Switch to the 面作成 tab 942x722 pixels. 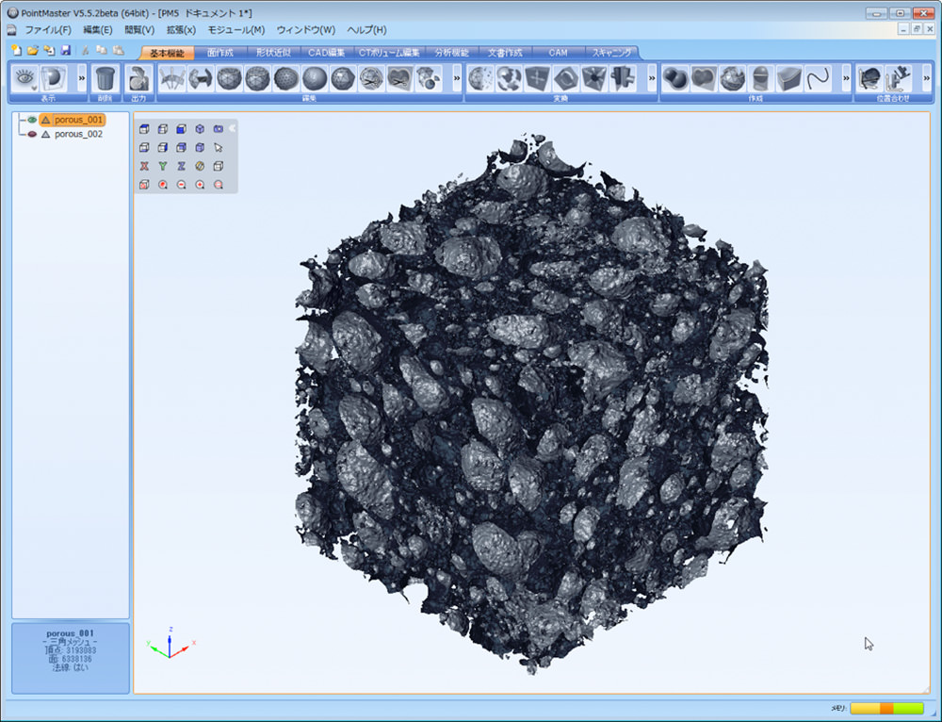(220, 53)
